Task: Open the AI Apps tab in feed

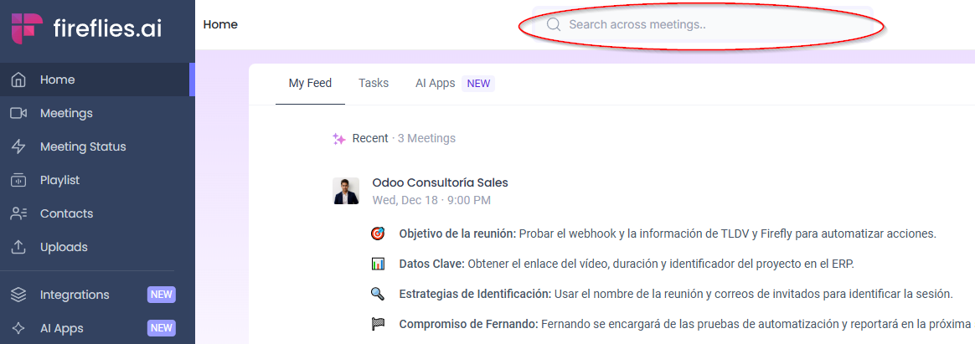Action: pos(436,84)
